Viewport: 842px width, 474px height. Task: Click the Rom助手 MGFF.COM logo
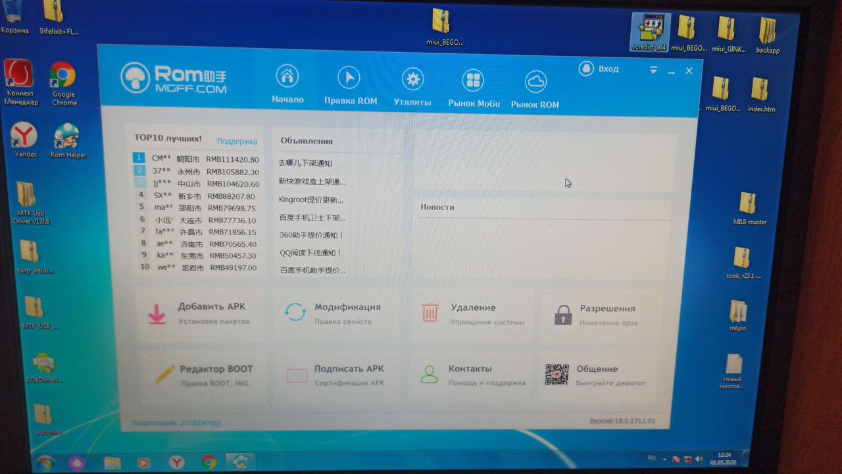coord(174,78)
